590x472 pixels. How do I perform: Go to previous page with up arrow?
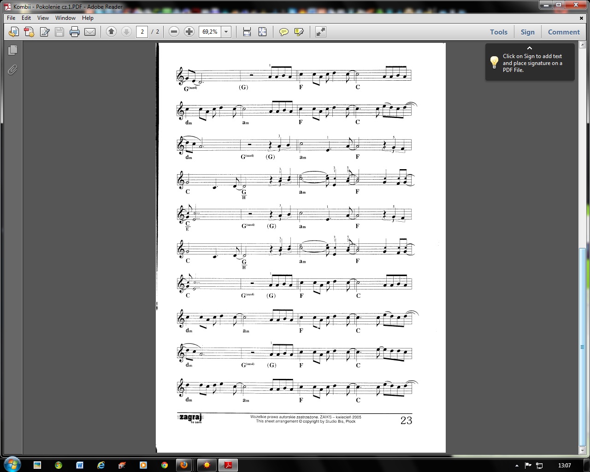pyautogui.click(x=111, y=31)
